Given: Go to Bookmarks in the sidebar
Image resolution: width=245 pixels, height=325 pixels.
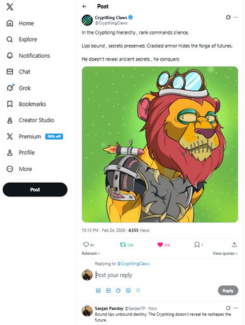Looking at the screenshot, I should pyautogui.click(x=26, y=104).
